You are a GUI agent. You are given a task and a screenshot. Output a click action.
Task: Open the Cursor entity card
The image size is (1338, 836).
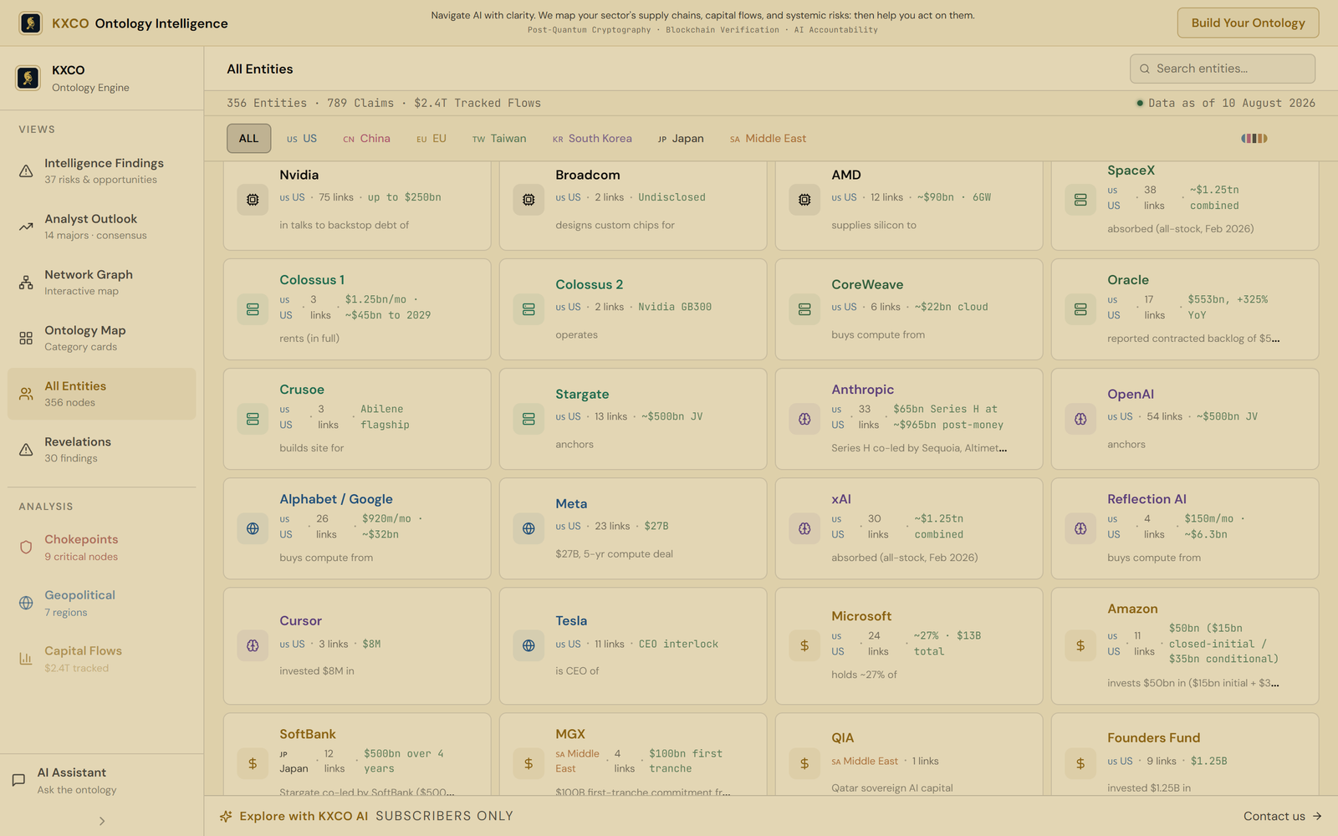pos(357,645)
